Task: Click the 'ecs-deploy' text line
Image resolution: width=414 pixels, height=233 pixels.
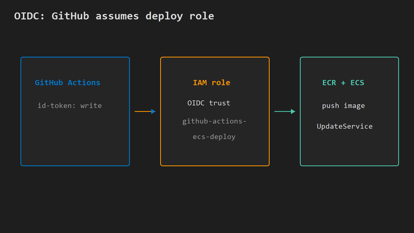Action: [x=214, y=137]
